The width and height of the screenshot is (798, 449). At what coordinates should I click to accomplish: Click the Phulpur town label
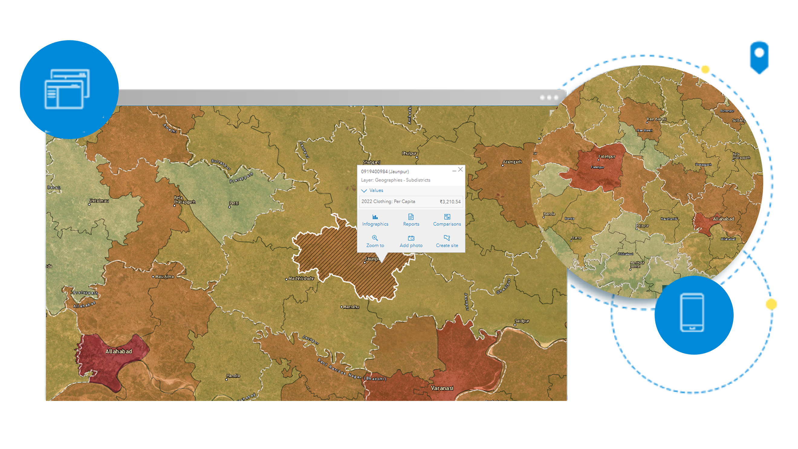pyautogui.click(x=409, y=153)
